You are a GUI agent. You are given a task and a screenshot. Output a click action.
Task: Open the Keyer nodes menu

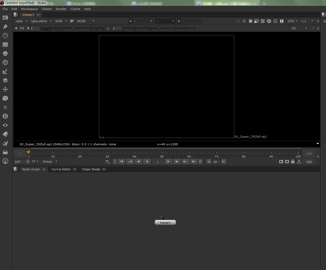pyautogui.click(x=5, y=71)
